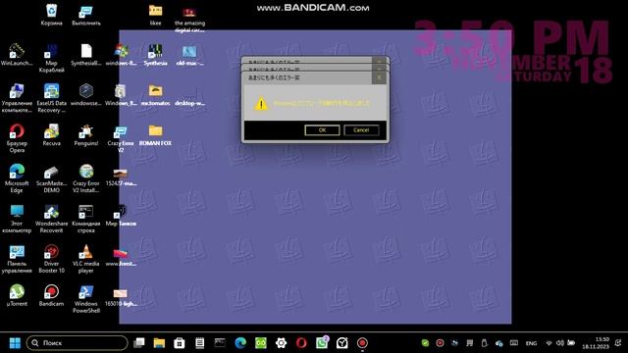Select the Bandicam desktop shortcut
The width and height of the screenshot is (628, 353).
(x=51, y=295)
